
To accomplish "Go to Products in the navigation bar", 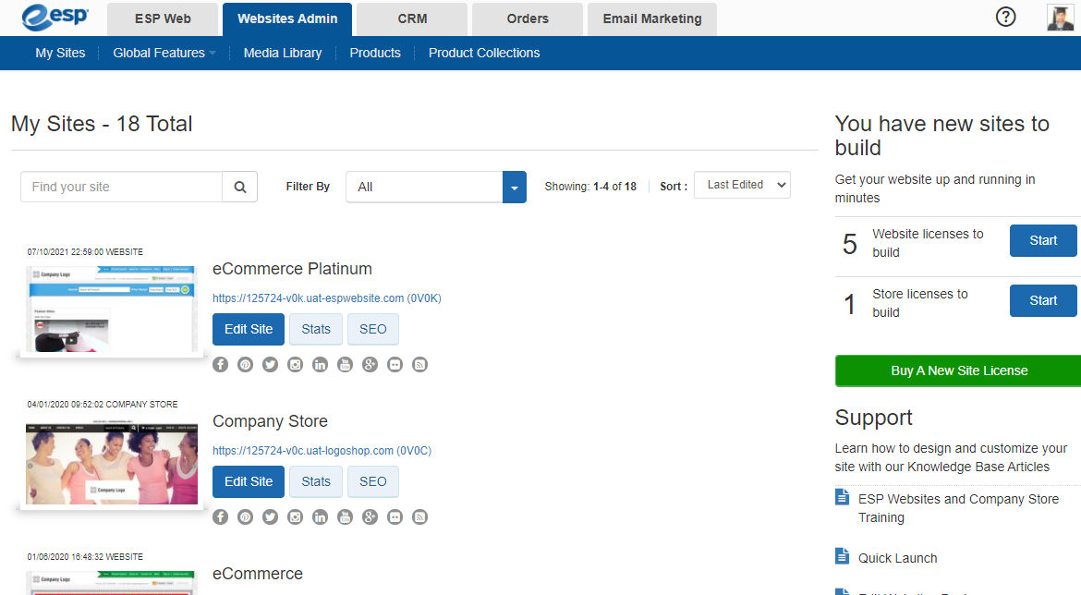I will click(x=375, y=53).
